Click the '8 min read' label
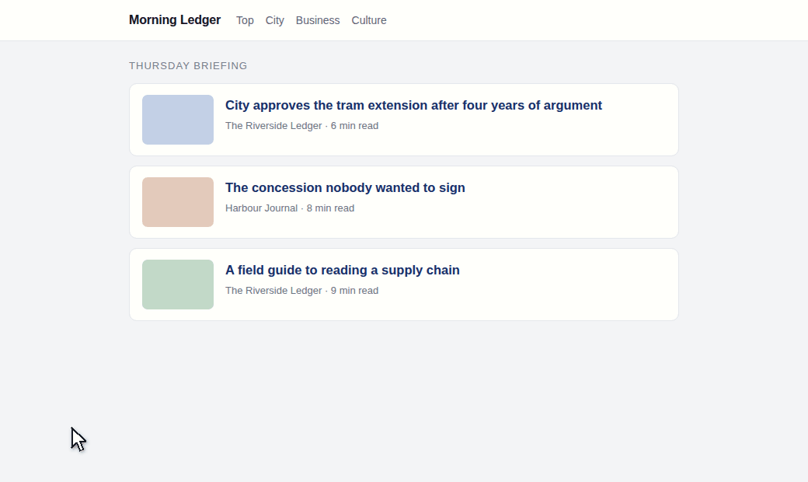808x482 pixels. (330, 208)
